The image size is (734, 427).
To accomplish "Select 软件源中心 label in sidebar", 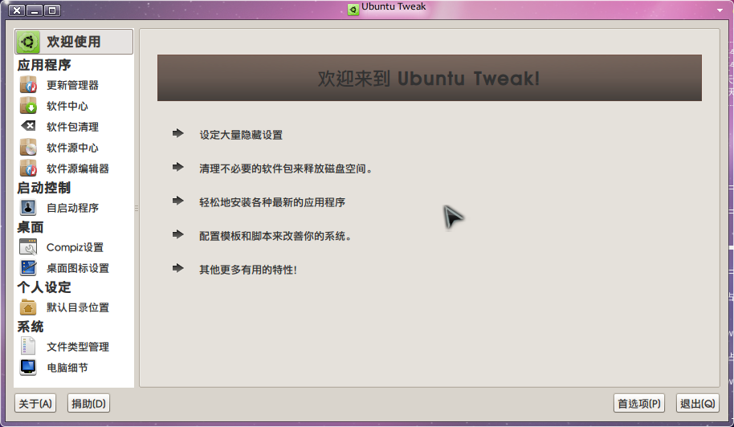I will (72, 148).
